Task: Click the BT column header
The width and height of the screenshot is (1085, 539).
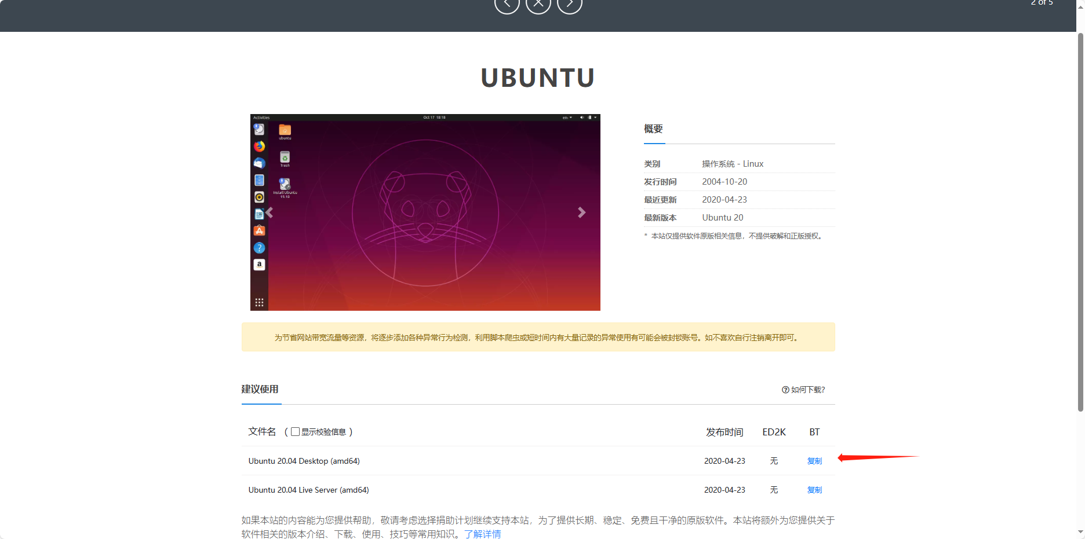Action: pyautogui.click(x=814, y=432)
